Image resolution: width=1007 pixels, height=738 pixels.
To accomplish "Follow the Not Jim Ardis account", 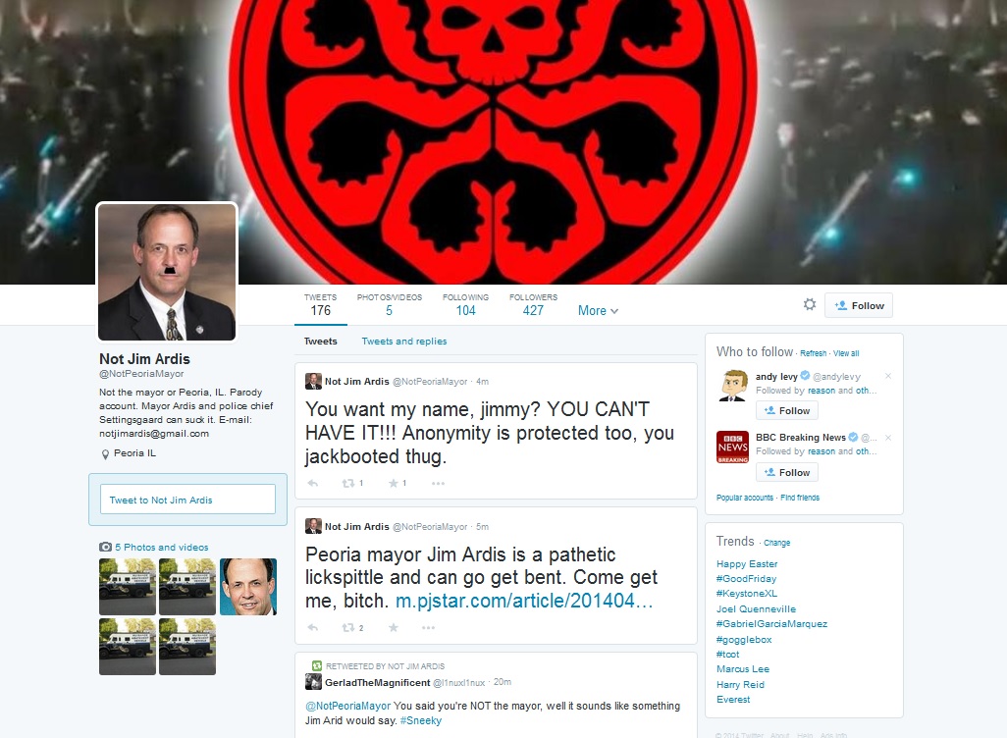I will [859, 305].
